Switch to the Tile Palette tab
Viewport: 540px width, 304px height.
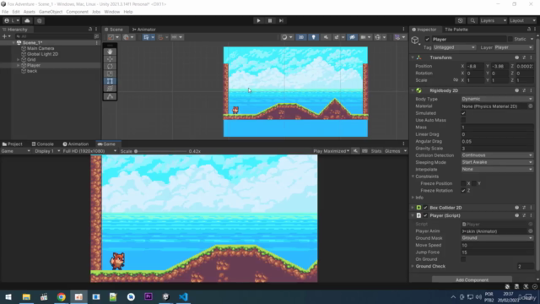[456, 30]
